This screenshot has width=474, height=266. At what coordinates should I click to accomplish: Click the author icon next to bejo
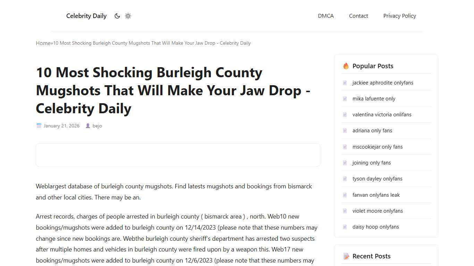(88, 126)
